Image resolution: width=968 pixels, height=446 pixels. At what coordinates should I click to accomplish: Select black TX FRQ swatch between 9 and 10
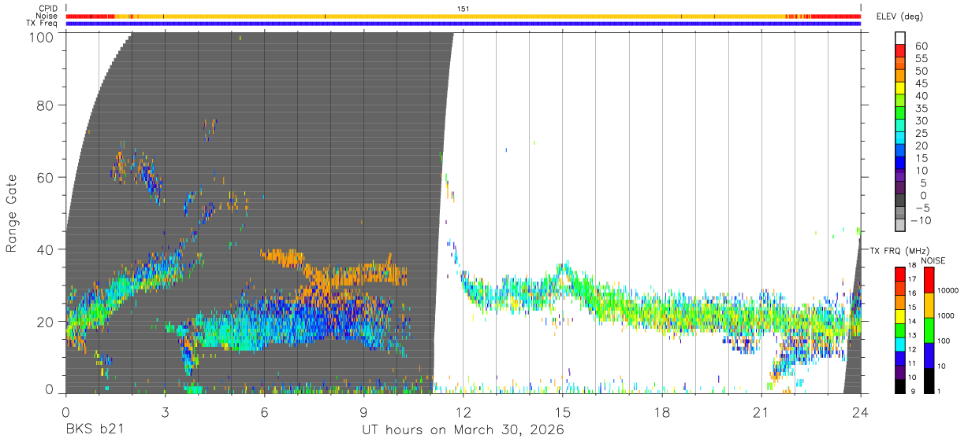899,385
